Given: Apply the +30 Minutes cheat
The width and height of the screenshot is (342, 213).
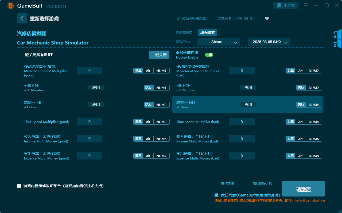Looking at the screenshot, I should (x=96, y=87).
